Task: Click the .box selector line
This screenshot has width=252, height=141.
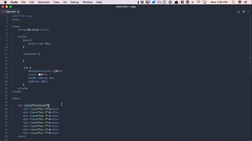Action: point(27,68)
